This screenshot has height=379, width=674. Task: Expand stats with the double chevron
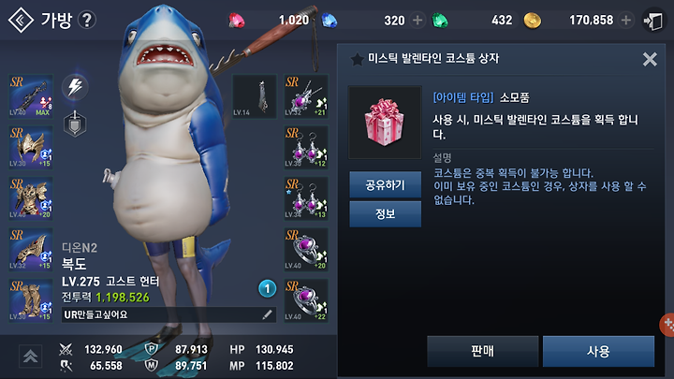tap(31, 357)
